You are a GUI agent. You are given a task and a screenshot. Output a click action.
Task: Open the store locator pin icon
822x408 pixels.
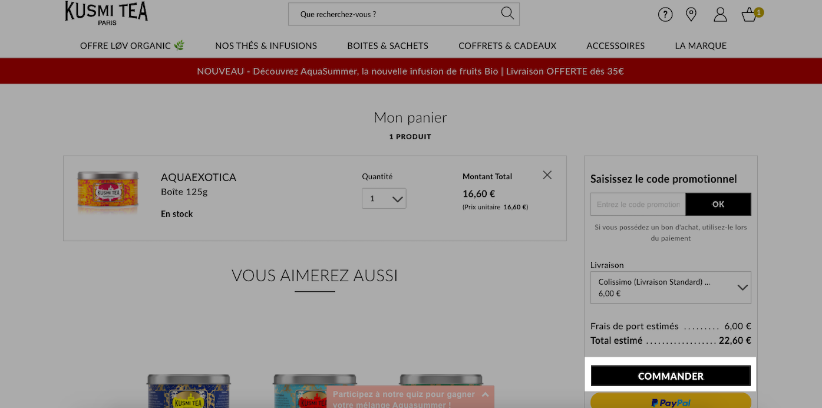tap(691, 15)
